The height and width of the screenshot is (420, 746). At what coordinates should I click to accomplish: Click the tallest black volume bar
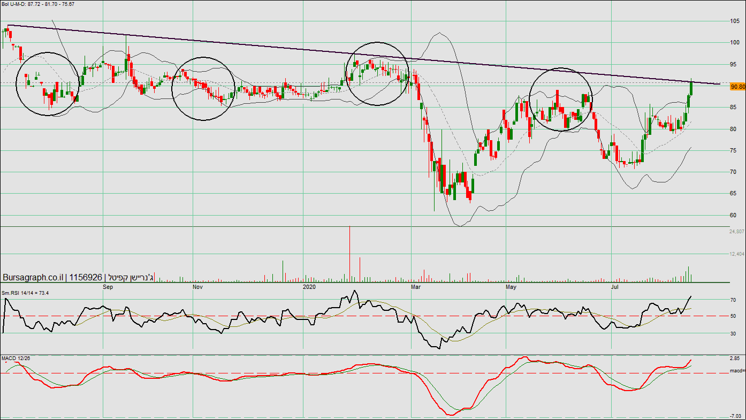point(349,254)
